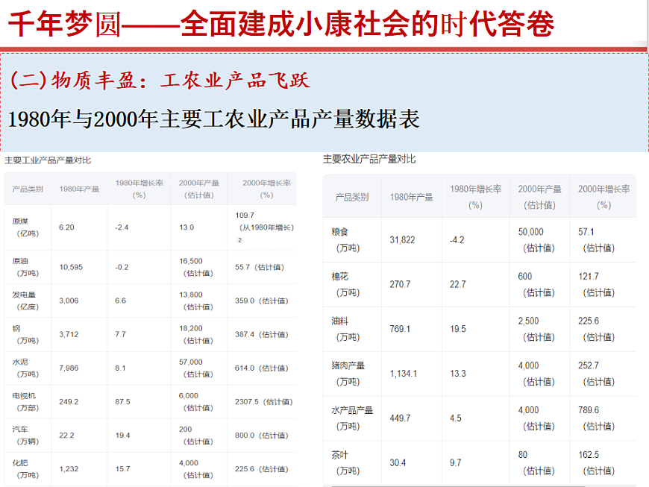Click the 7,986 cement output value
This screenshot has height=487, width=649.
pyautogui.click(x=69, y=368)
